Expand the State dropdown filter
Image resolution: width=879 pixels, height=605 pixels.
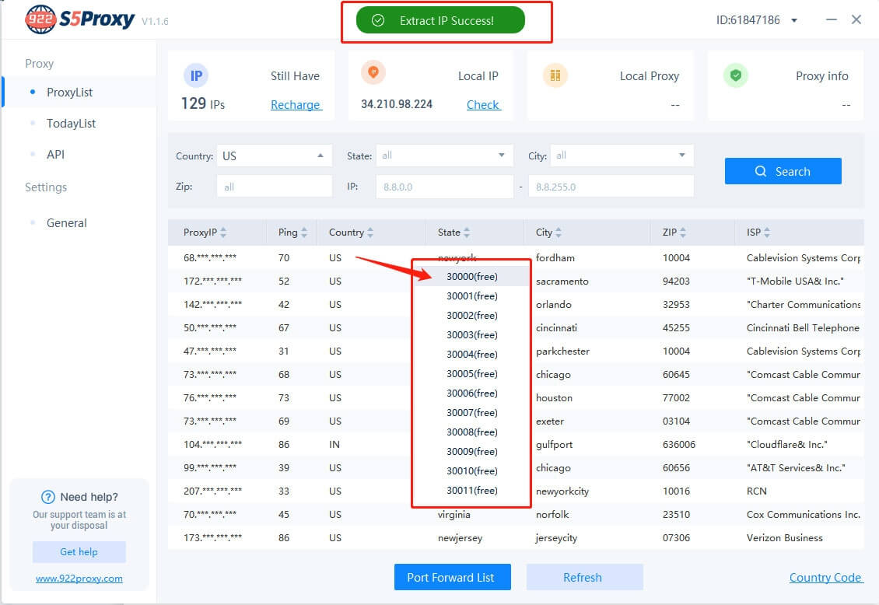444,156
